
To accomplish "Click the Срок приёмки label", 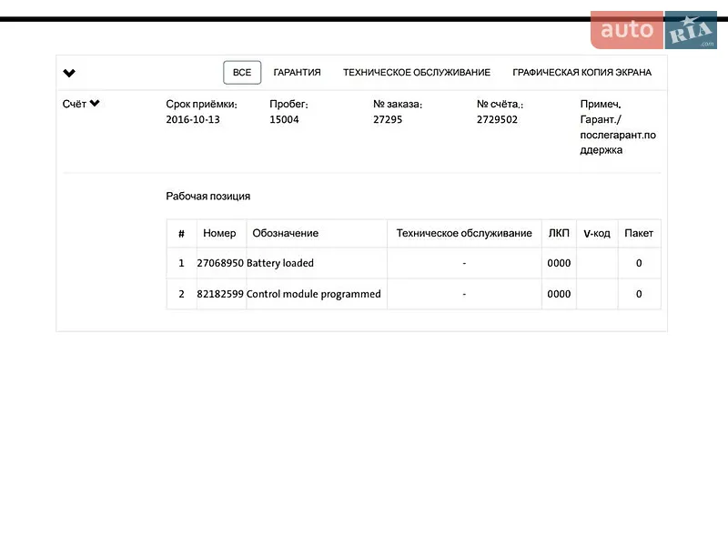I will pyautogui.click(x=201, y=104).
